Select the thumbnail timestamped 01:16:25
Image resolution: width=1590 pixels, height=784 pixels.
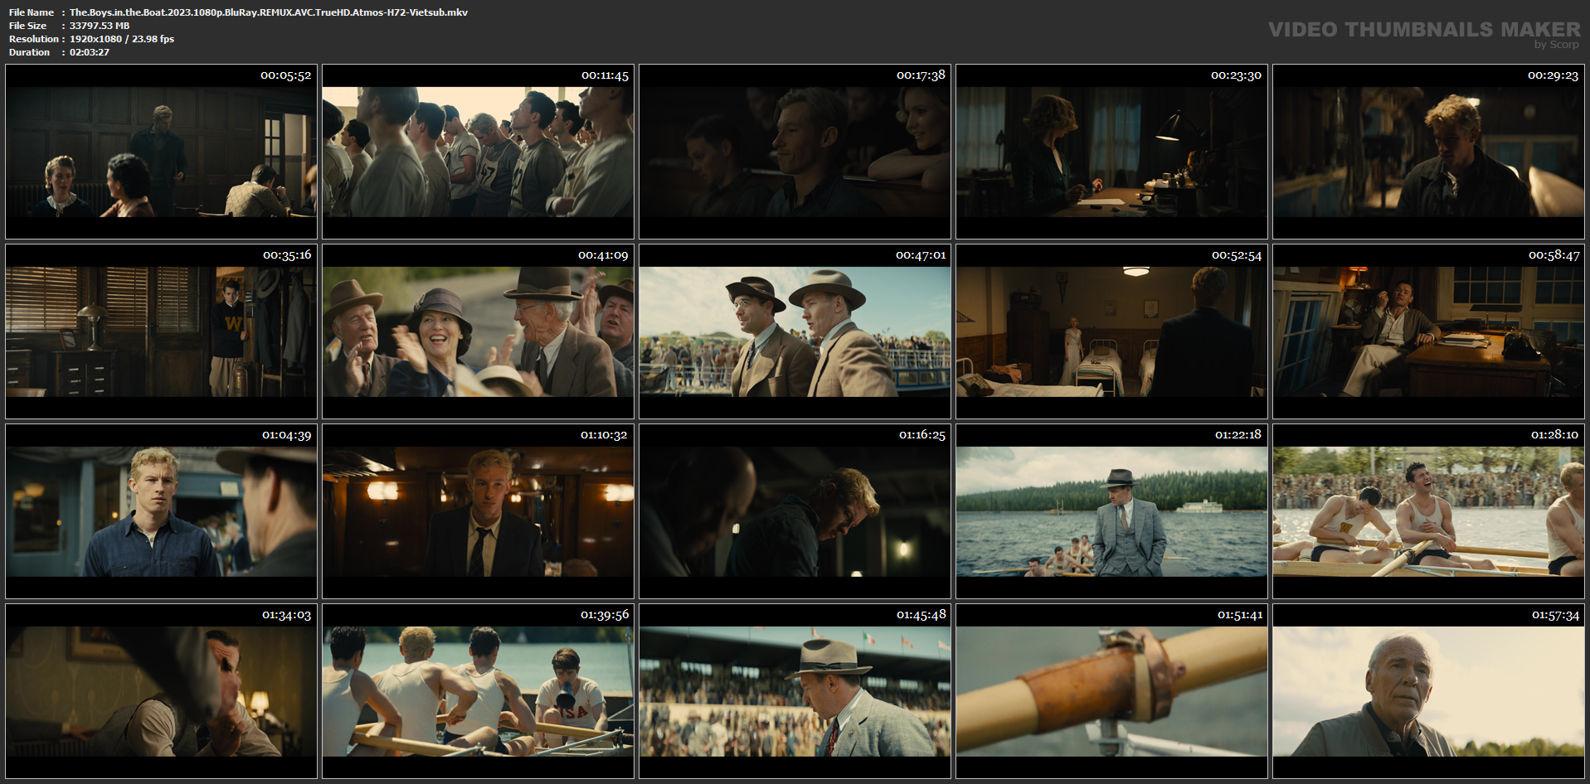click(795, 511)
